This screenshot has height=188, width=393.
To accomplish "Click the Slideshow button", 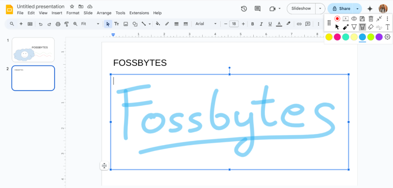I will (x=301, y=9).
